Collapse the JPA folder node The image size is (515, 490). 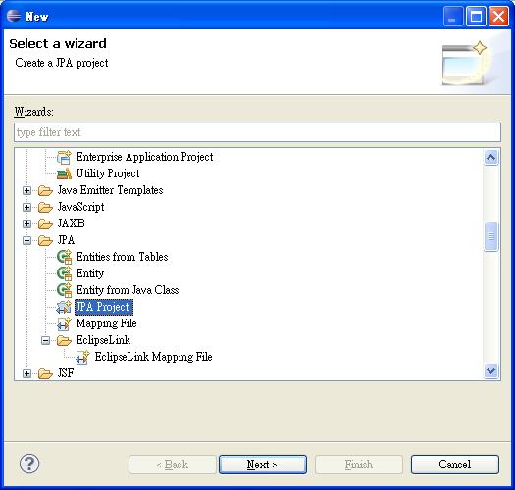click(x=26, y=240)
